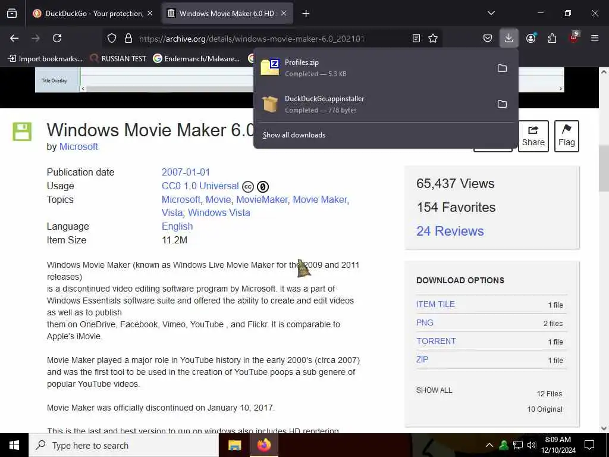The height and width of the screenshot is (457, 609).
Task: Click Import bookmarks toolbar item
Action: click(x=45, y=59)
